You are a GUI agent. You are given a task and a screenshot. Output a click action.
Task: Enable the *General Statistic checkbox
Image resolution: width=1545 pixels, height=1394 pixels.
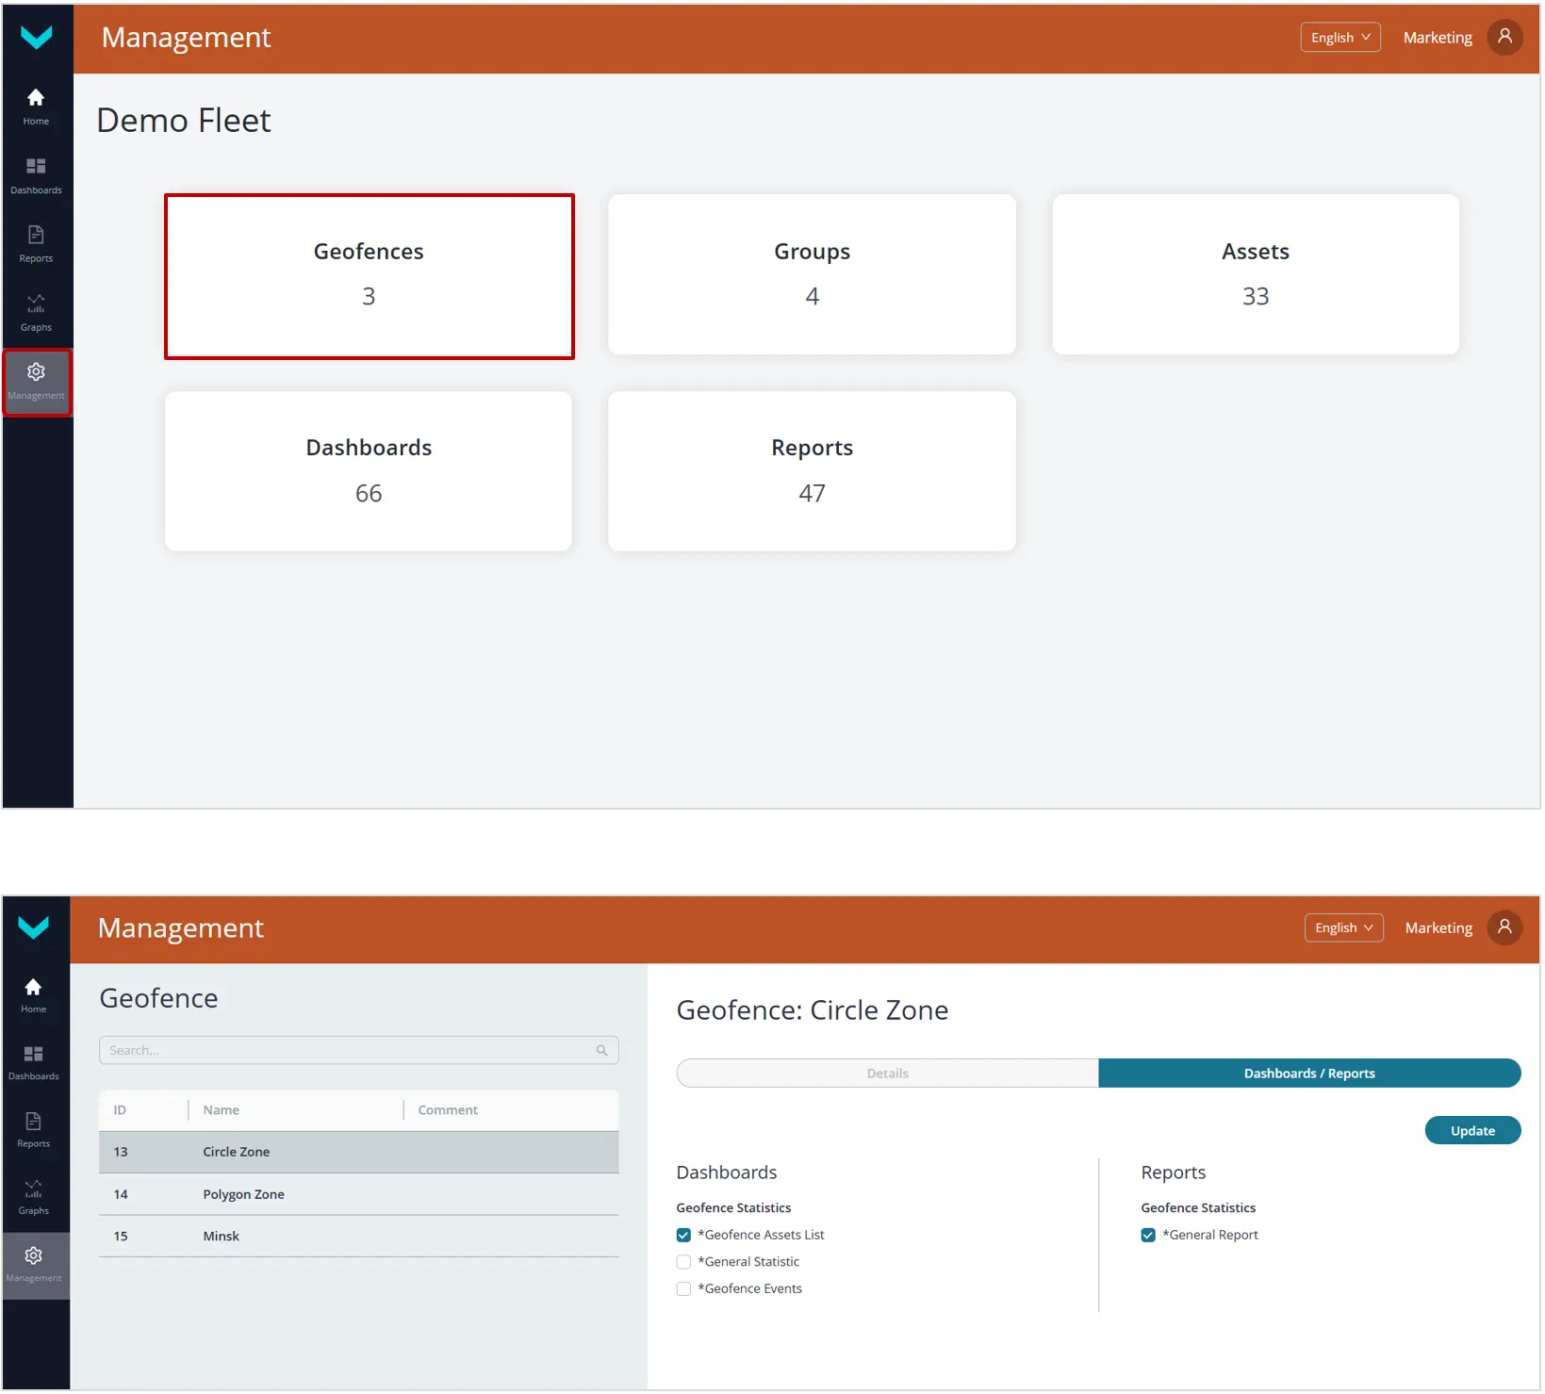683,1262
